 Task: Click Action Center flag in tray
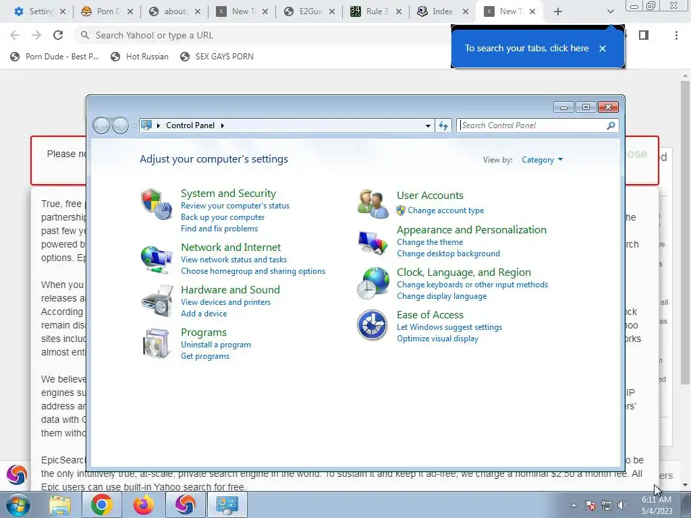(590, 505)
